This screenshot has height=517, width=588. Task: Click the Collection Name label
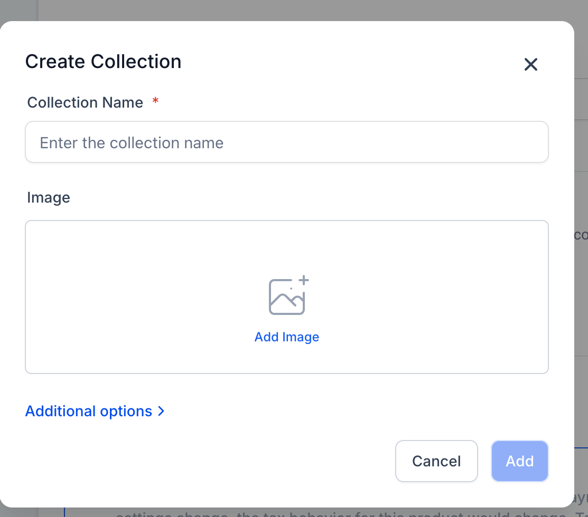tap(85, 102)
